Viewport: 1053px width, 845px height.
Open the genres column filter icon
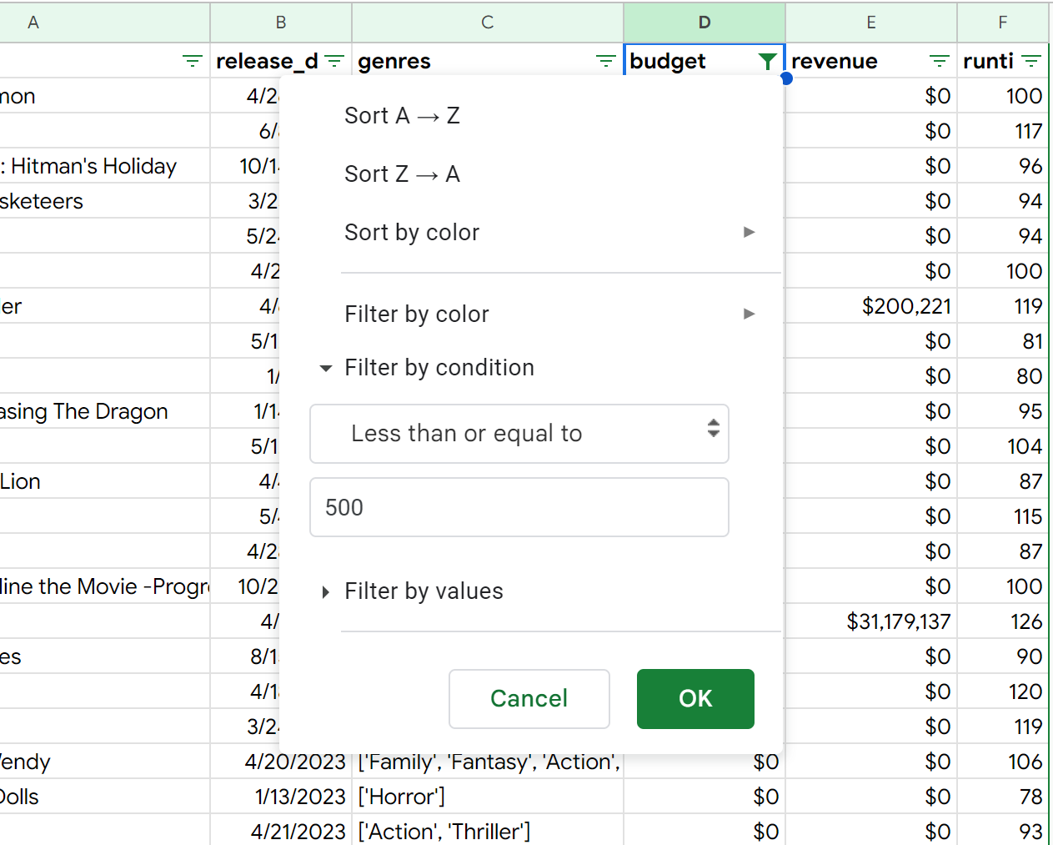pos(605,61)
